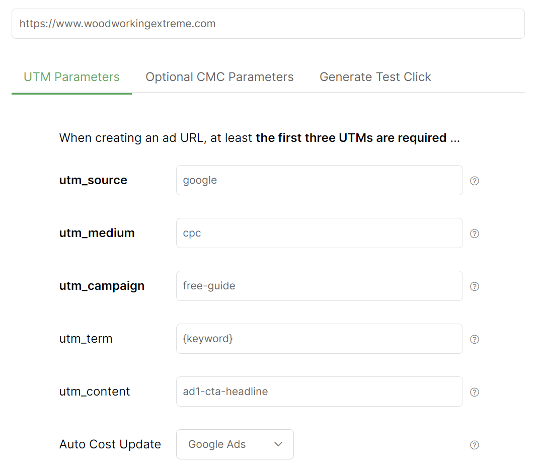This screenshot has width=535, height=467.
Task: Open the Optional CMC Parameters tab
Action: tap(219, 77)
